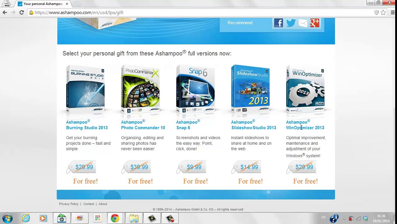Click the Recommend label
The width and height of the screenshot is (397, 224).
click(x=240, y=23)
